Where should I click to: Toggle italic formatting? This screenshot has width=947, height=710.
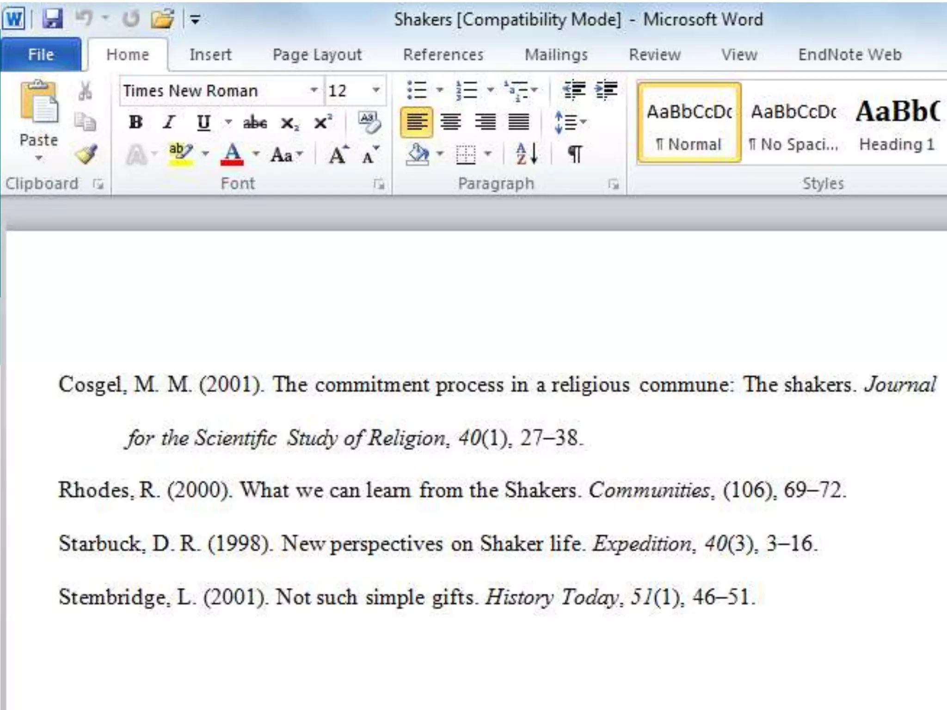(x=169, y=122)
